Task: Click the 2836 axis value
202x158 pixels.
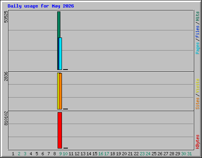Action: pyautogui.click(x=6, y=76)
